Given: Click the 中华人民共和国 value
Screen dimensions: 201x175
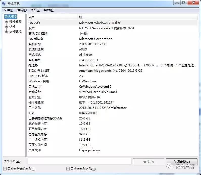Looking at the screenshot, I should [x=90, y=97].
